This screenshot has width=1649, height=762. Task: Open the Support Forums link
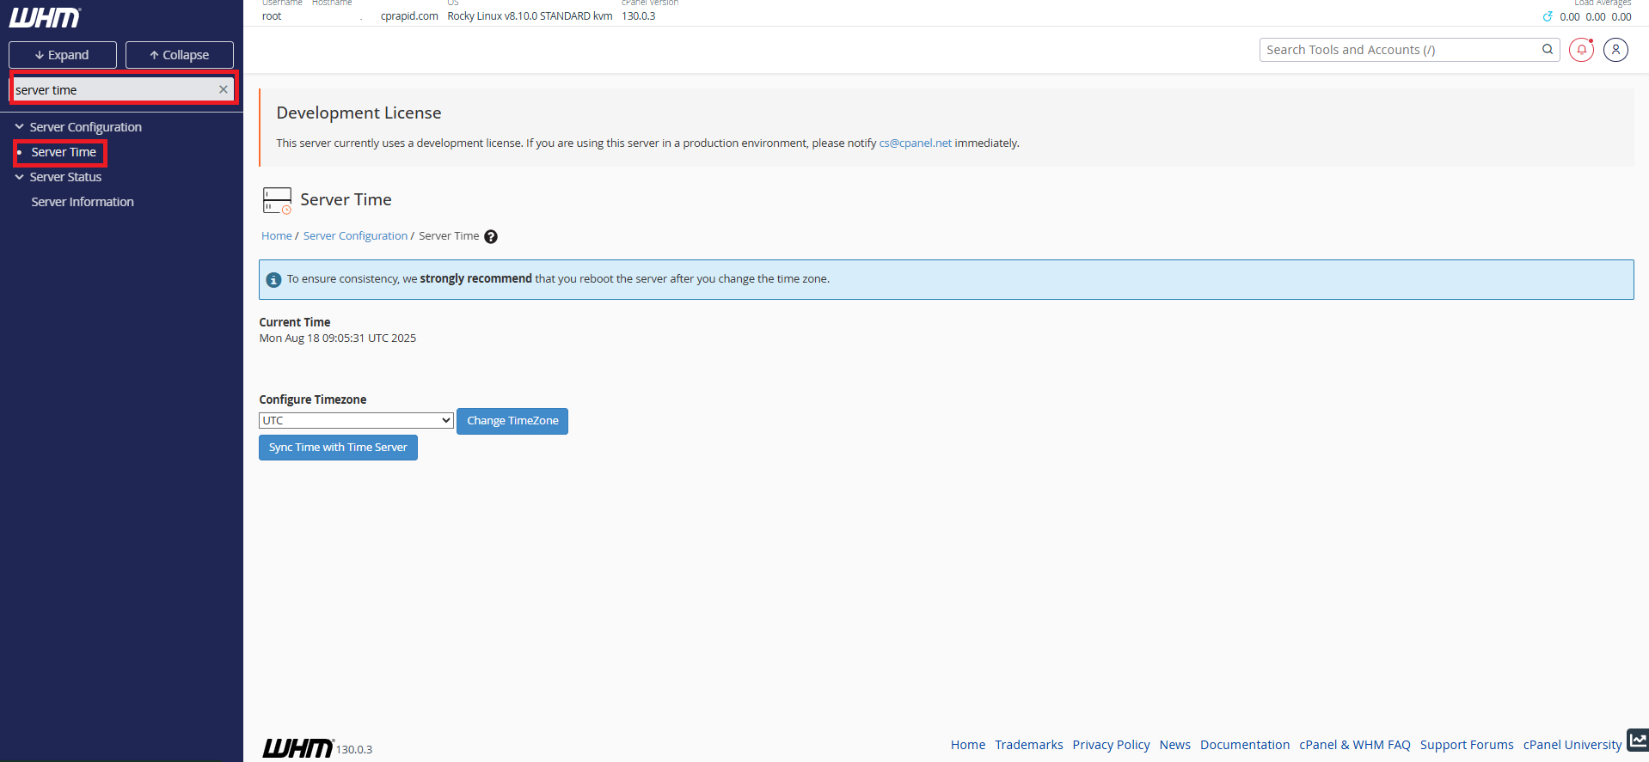[1467, 745]
